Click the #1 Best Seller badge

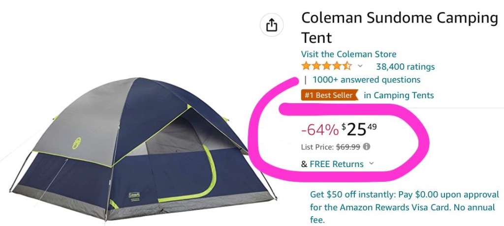click(328, 95)
